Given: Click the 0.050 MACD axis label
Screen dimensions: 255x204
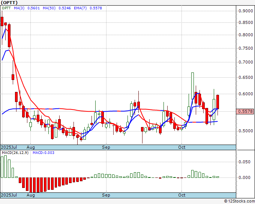Looking at the screenshot, I should click(x=244, y=162).
